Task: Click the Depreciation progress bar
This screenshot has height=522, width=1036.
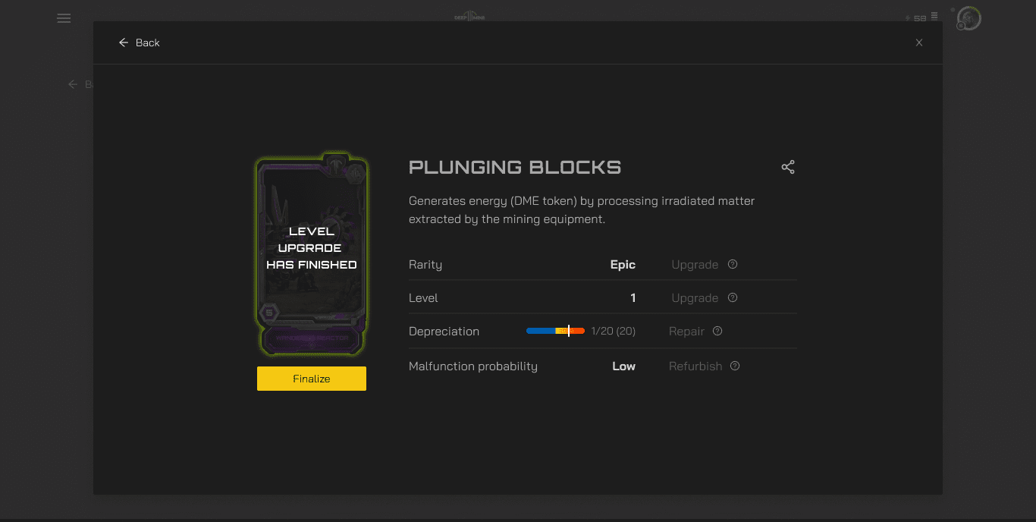Action: (x=555, y=332)
